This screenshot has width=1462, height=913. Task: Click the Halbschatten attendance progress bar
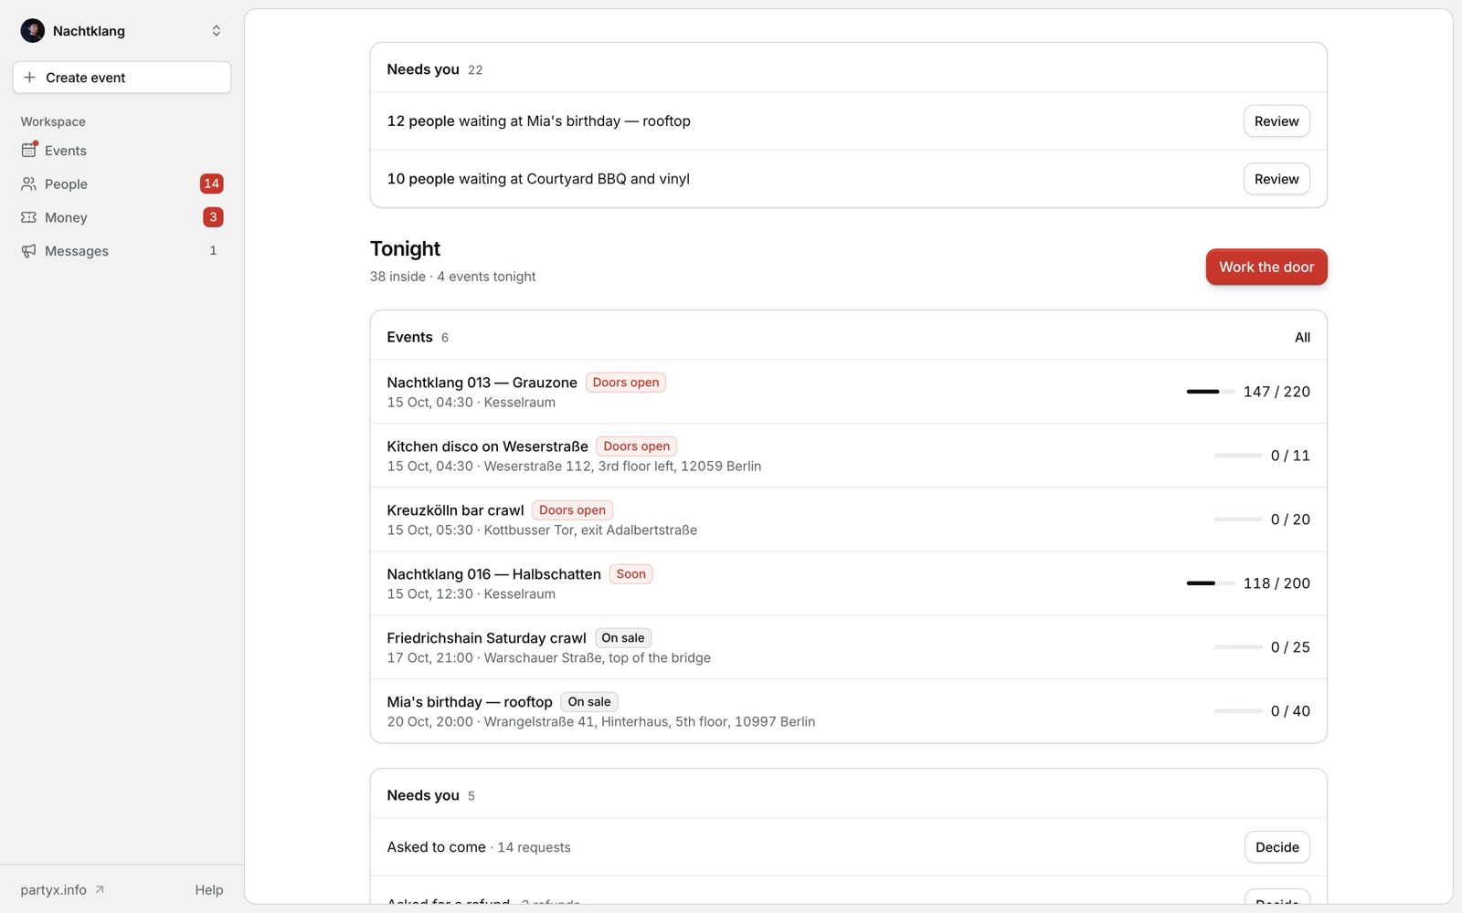(x=1211, y=583)
